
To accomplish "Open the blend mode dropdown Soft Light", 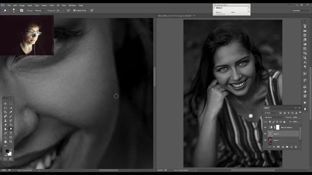I will click(274, 117).
